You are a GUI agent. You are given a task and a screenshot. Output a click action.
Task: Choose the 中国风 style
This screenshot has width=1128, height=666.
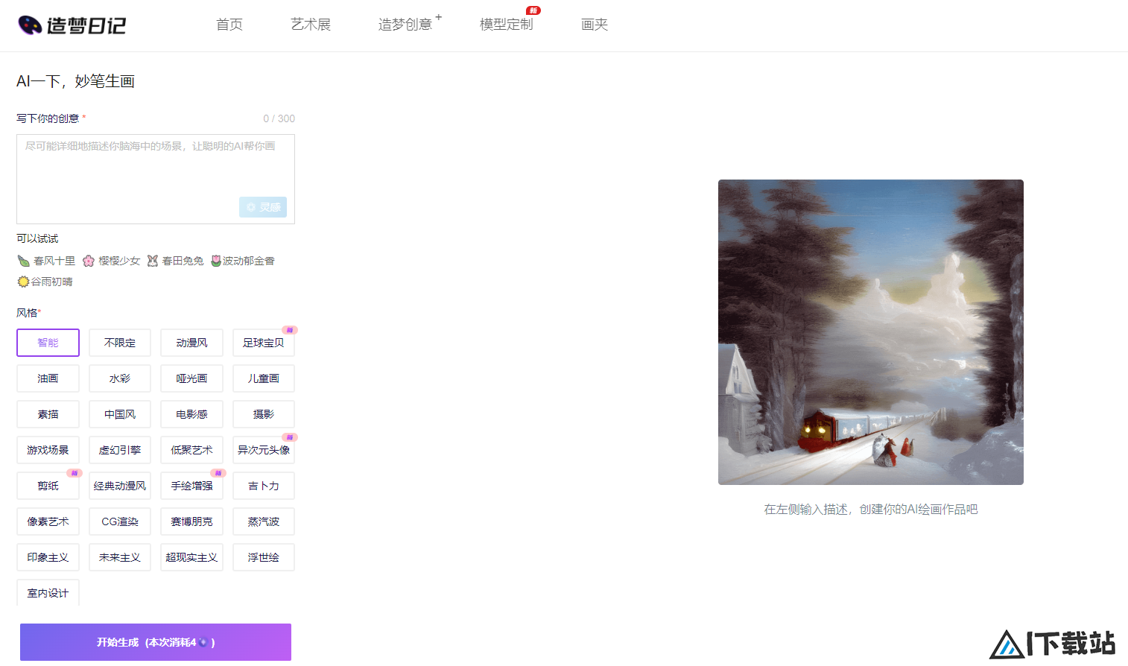(120, 414)
